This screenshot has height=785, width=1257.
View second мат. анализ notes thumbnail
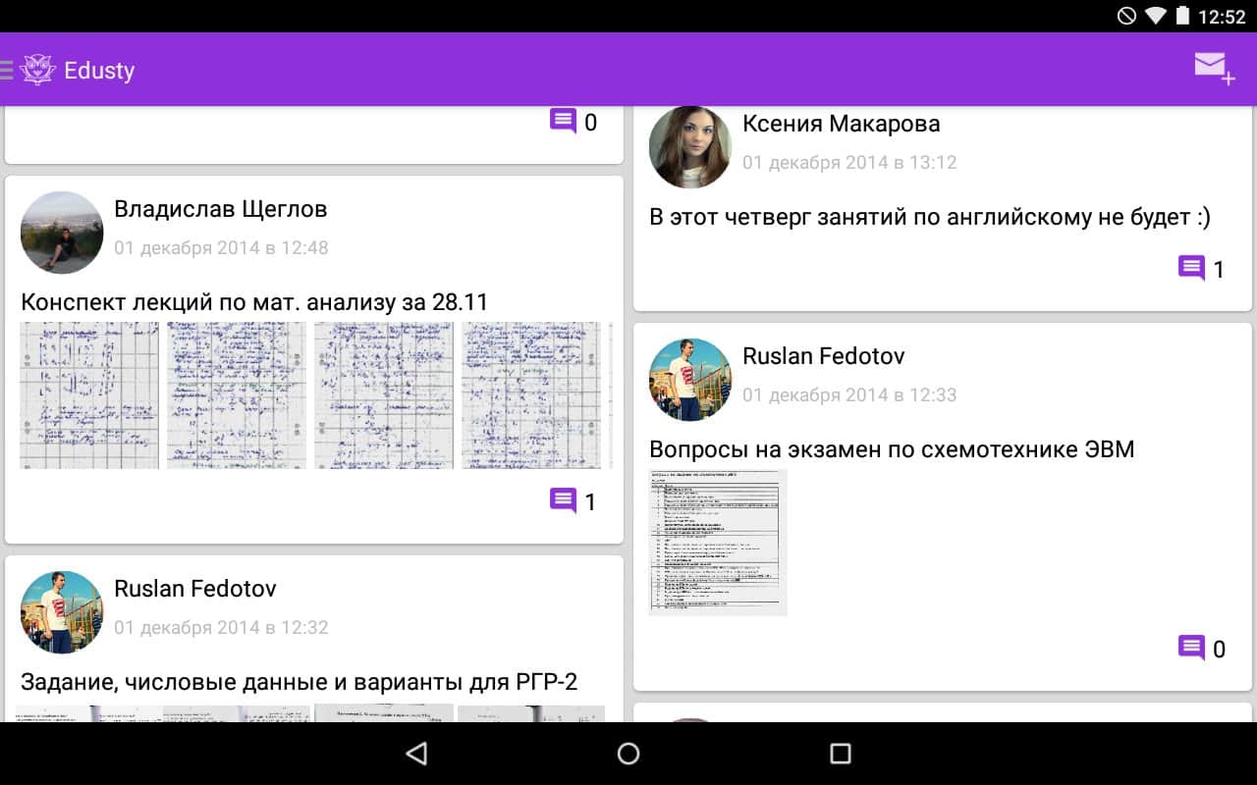tap(237, 395)
